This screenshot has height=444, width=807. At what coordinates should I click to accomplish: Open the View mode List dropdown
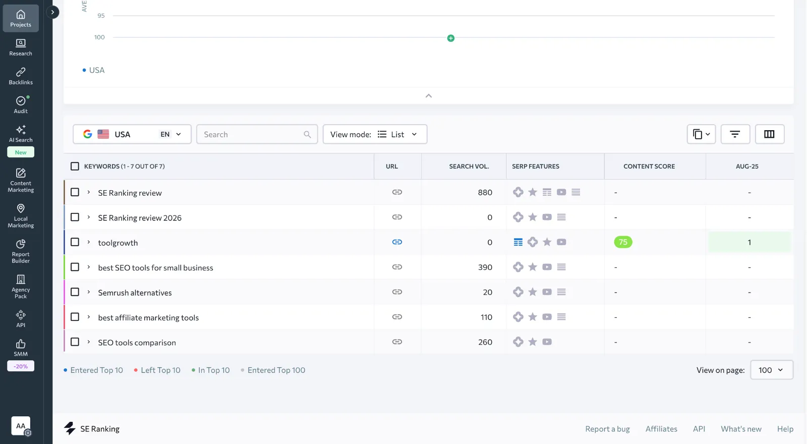375,134
